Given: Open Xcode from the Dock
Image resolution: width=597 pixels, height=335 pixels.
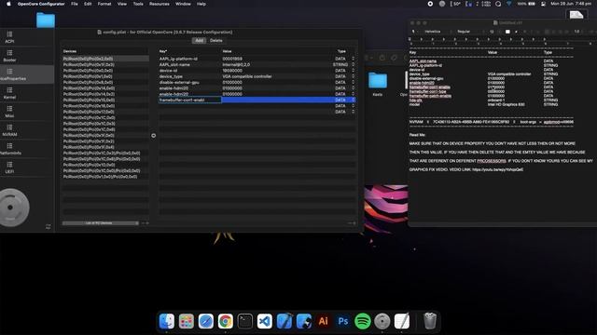Looking at the screenshot, I should tap(284, 321).
